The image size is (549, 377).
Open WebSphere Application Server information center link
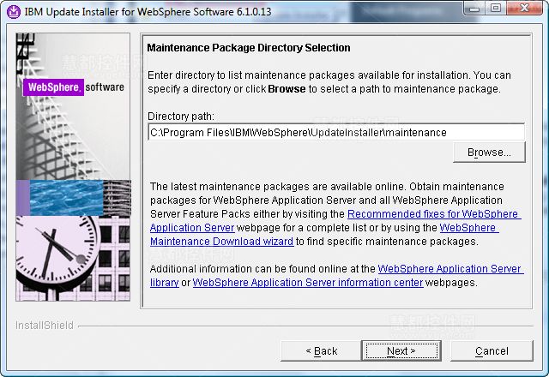[x=308, y=283]
